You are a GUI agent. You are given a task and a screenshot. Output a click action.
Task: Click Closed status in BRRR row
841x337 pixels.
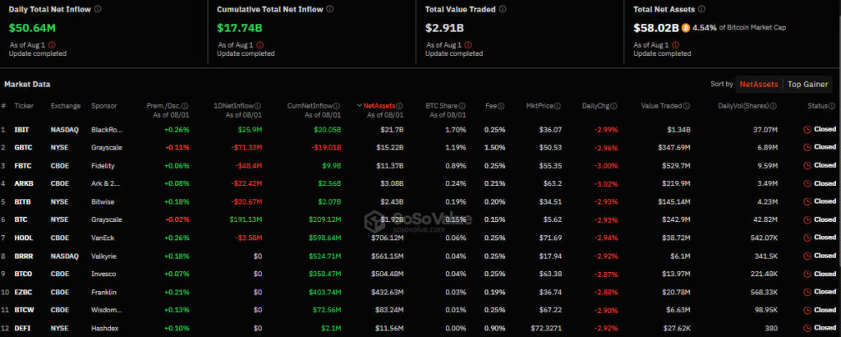tap(825, 256)
